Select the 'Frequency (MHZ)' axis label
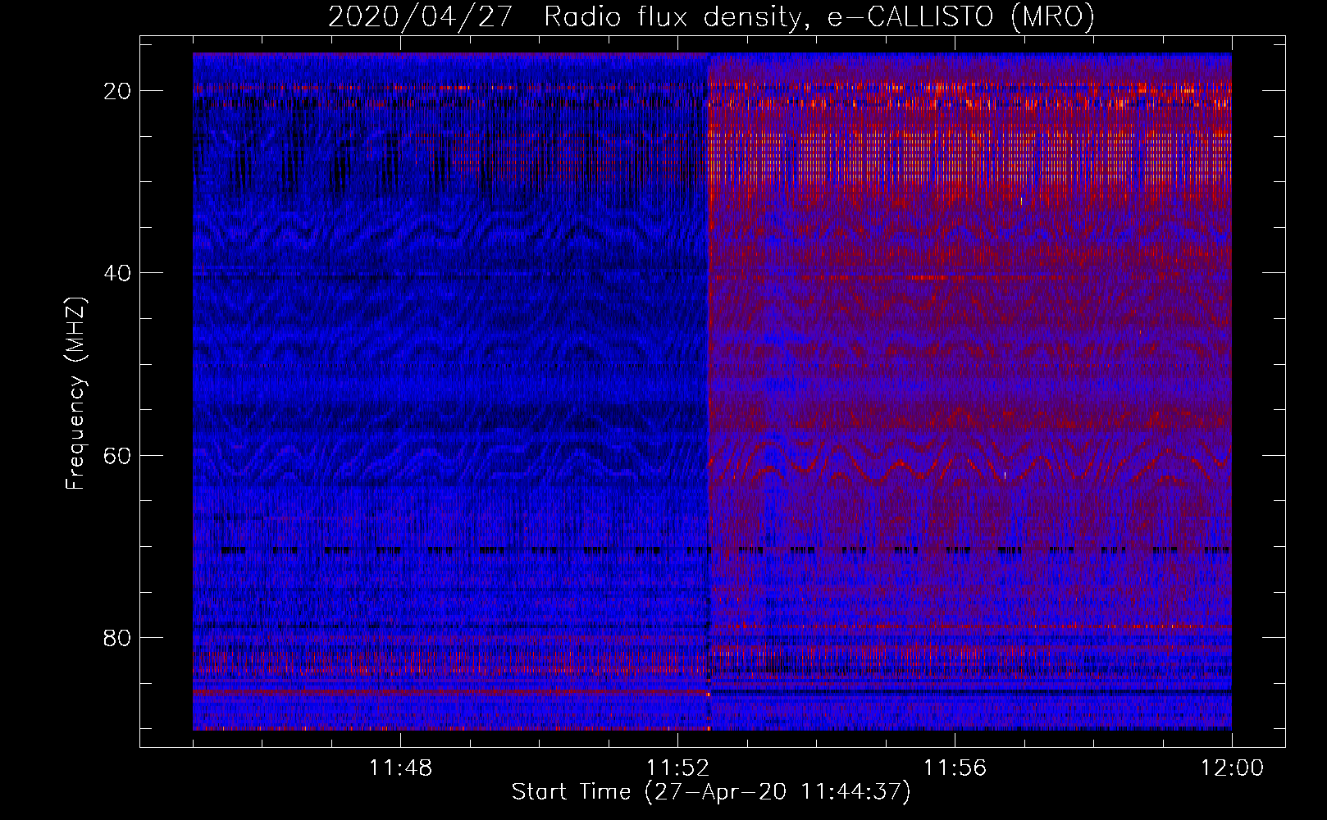This screenshot has height=820, width=1327. (75, 394)
